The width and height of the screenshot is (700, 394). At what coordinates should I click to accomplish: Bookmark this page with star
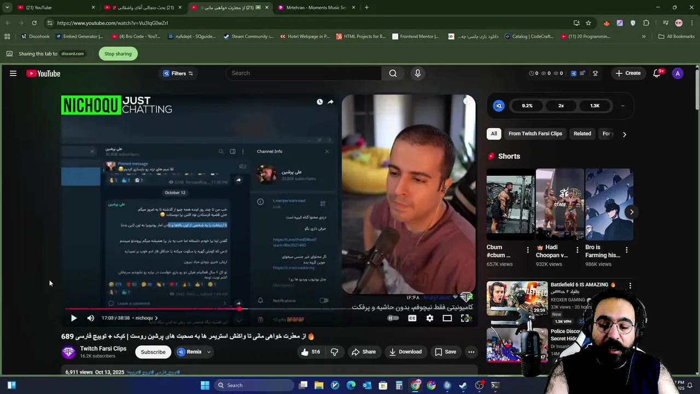coord(588,23)
